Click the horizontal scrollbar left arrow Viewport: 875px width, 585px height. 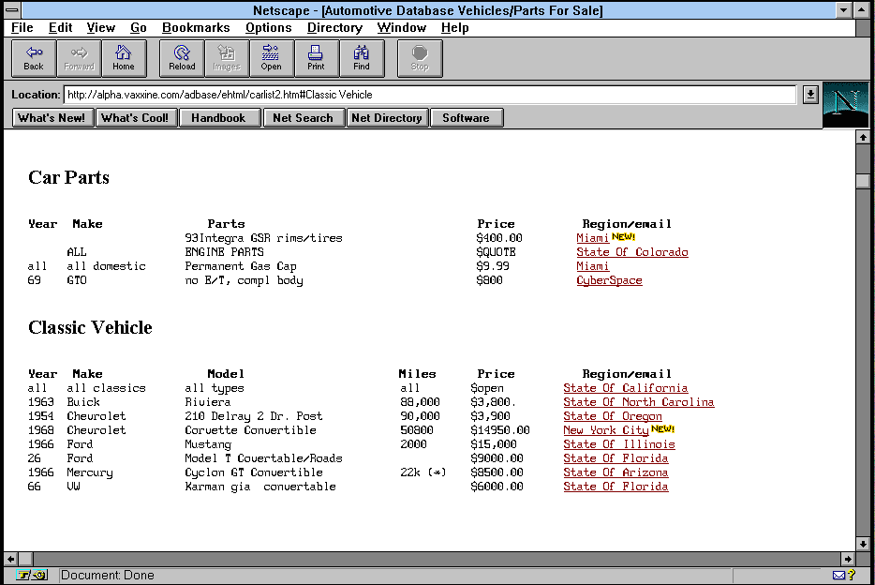[x=10, y=558]
